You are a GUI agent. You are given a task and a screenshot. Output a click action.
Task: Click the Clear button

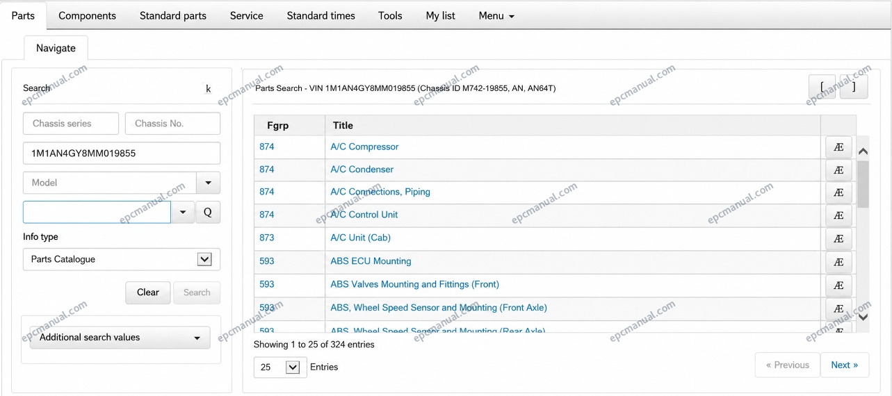coord(148,292)
